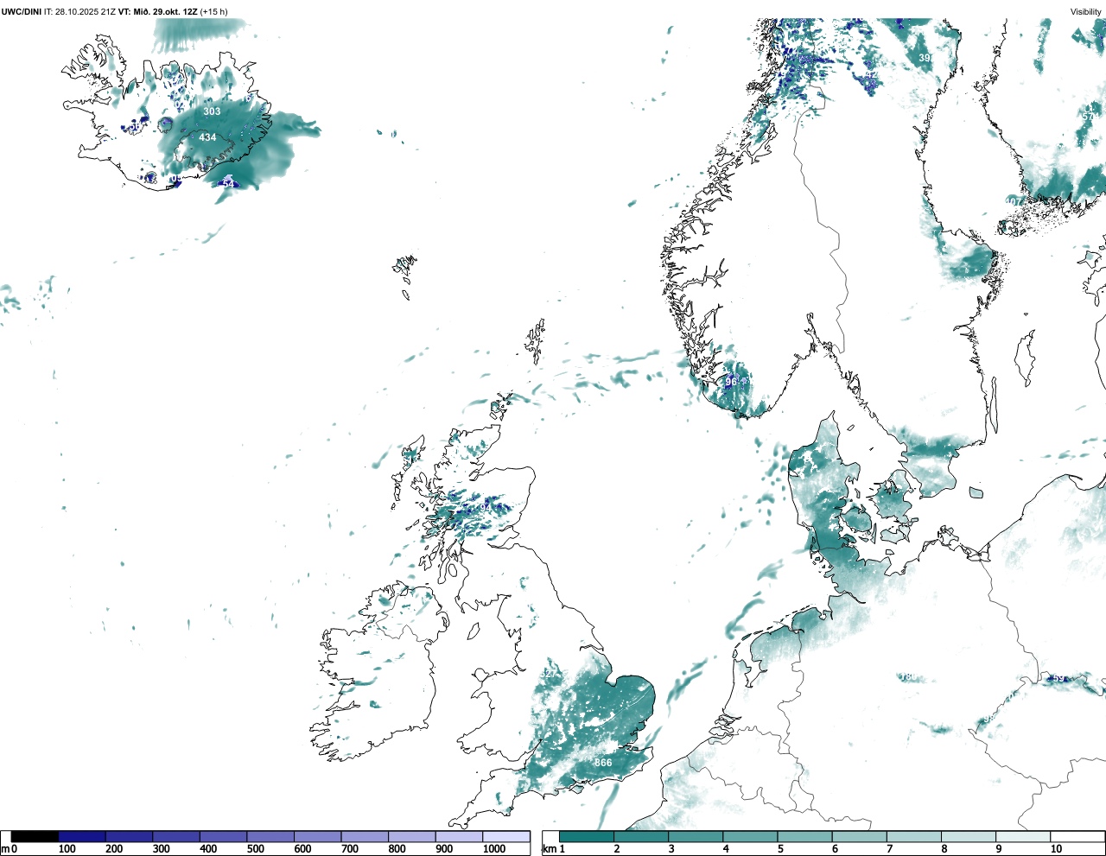Click the 'km' unit label of legend

550,849
